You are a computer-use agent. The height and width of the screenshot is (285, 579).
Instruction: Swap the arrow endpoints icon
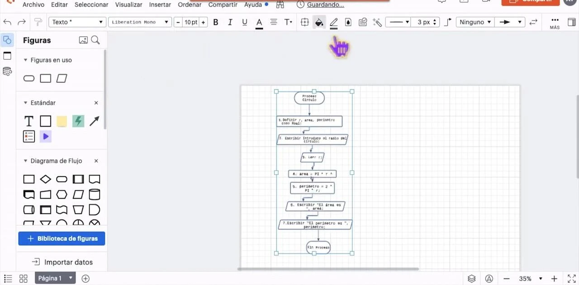pos(533,22)
